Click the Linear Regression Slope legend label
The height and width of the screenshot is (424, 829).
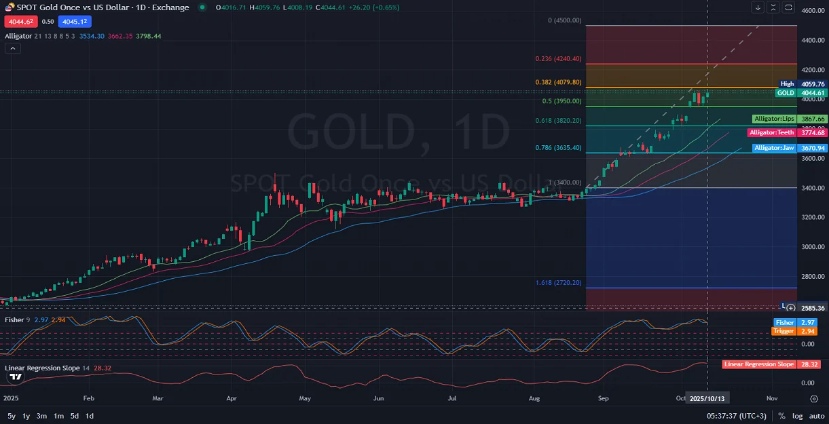(42, 368)
